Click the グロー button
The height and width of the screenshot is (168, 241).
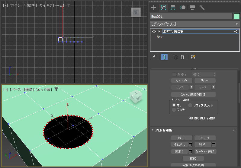click(205, 81)
